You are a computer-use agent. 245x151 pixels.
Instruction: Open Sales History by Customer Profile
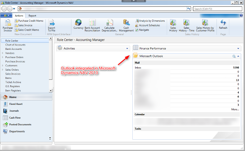[x=205, y=25]
